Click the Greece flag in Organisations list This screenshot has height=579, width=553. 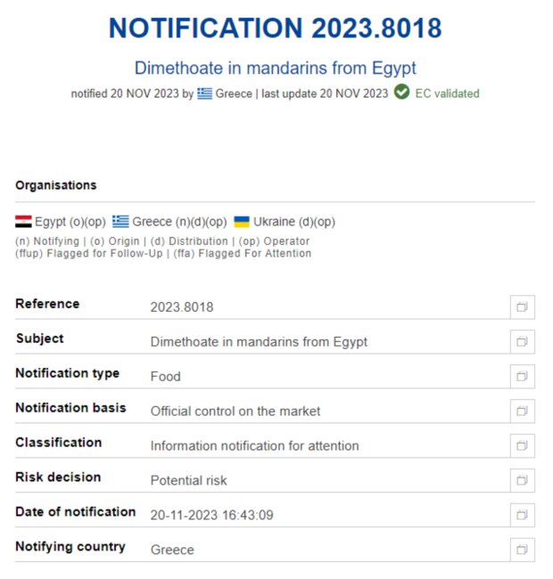tap(120, 222)
